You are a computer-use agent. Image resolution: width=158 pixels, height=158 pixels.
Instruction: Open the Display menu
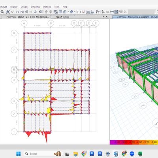pos(14,7)
